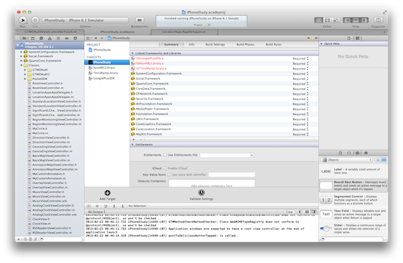Click the jump bar forward arrow
403x263 pixels.
[102, 38]
